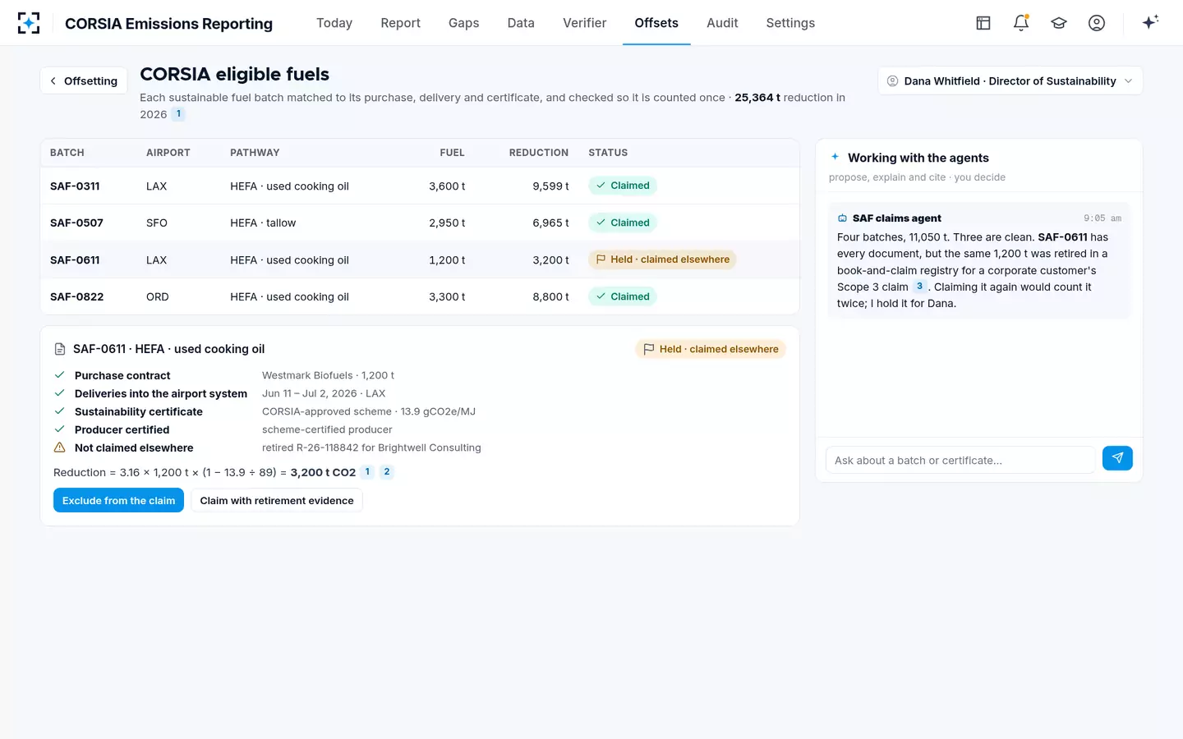Switch to the Today tab
The height and width of the screenshot is (739, 1183).
click(x=334, y=23)
